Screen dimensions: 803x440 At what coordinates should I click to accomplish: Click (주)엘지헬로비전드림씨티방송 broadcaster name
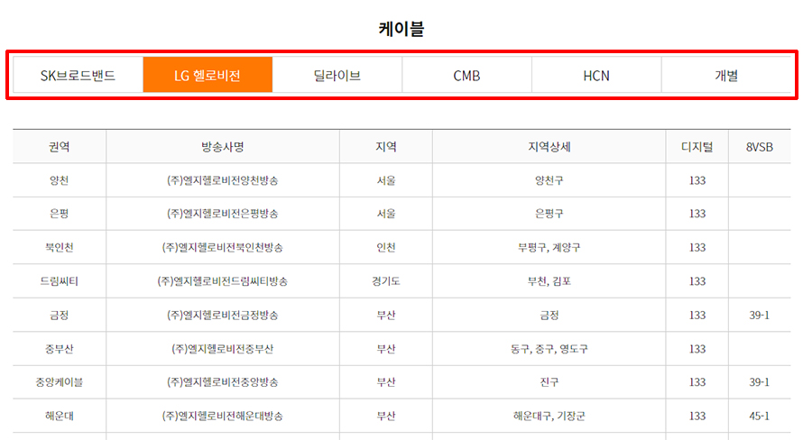tap(222, 281)
